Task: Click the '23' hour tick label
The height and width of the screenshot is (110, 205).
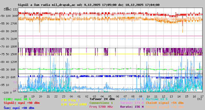Action: [x=64, y=96]
